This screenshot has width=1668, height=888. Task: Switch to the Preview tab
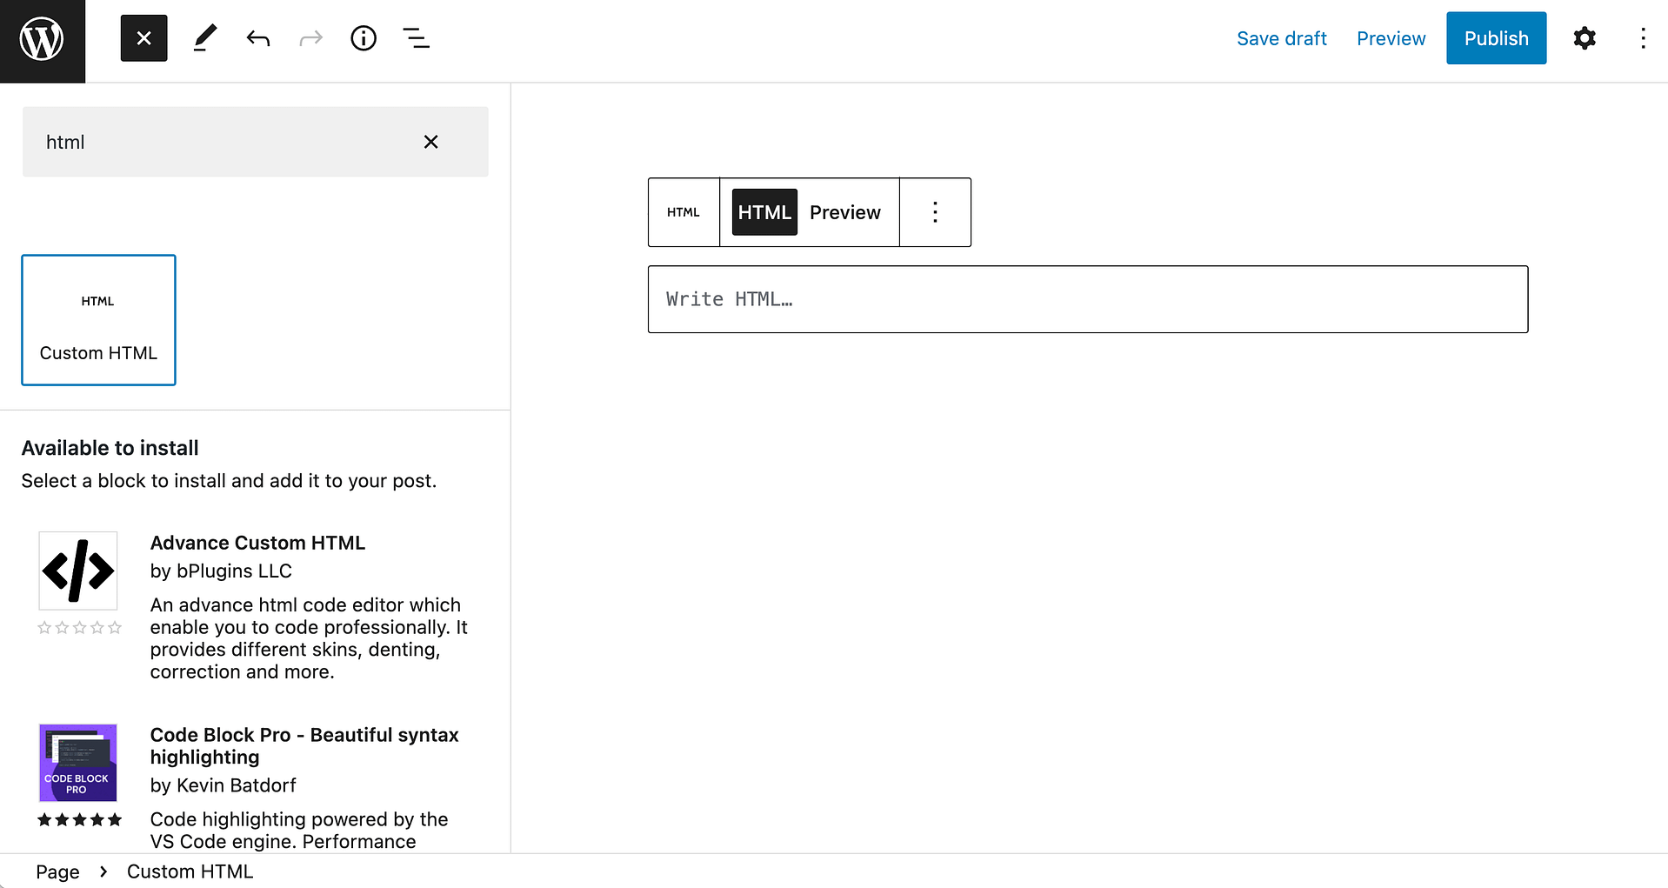coord(844,211)
